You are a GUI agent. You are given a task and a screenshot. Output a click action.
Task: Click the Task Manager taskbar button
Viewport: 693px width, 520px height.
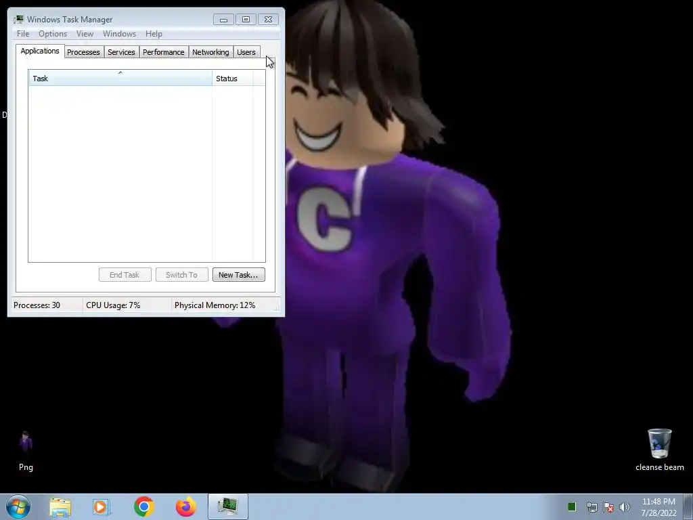[228, 506]
